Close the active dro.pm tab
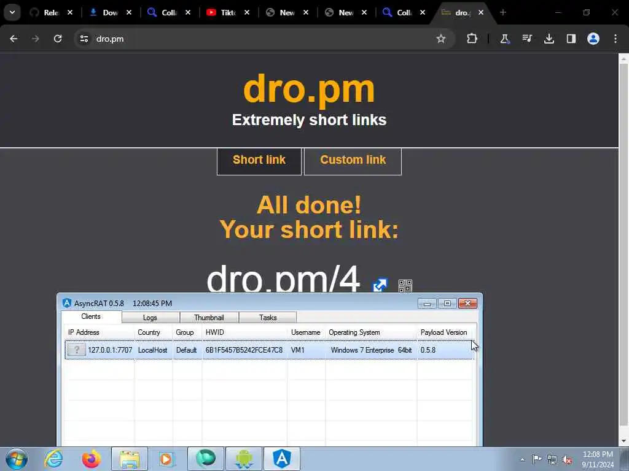629x471 pixels. click(480, 12)
